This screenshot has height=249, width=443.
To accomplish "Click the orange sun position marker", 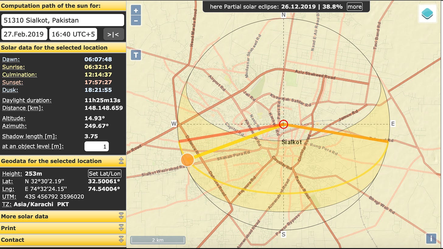I will tap(187, 160).
